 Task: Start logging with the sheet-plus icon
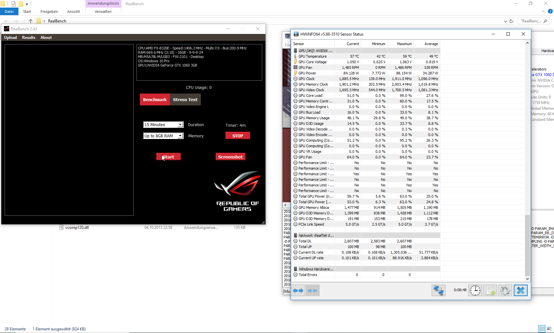(x=490, y=291)
